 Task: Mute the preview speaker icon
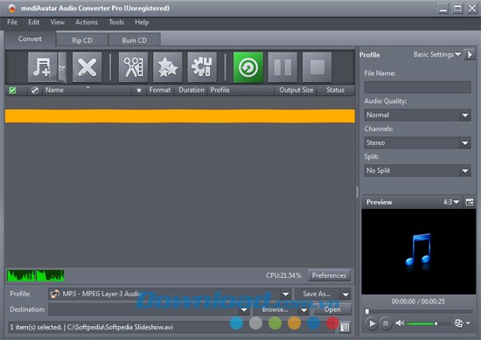(x=400, y=323)
